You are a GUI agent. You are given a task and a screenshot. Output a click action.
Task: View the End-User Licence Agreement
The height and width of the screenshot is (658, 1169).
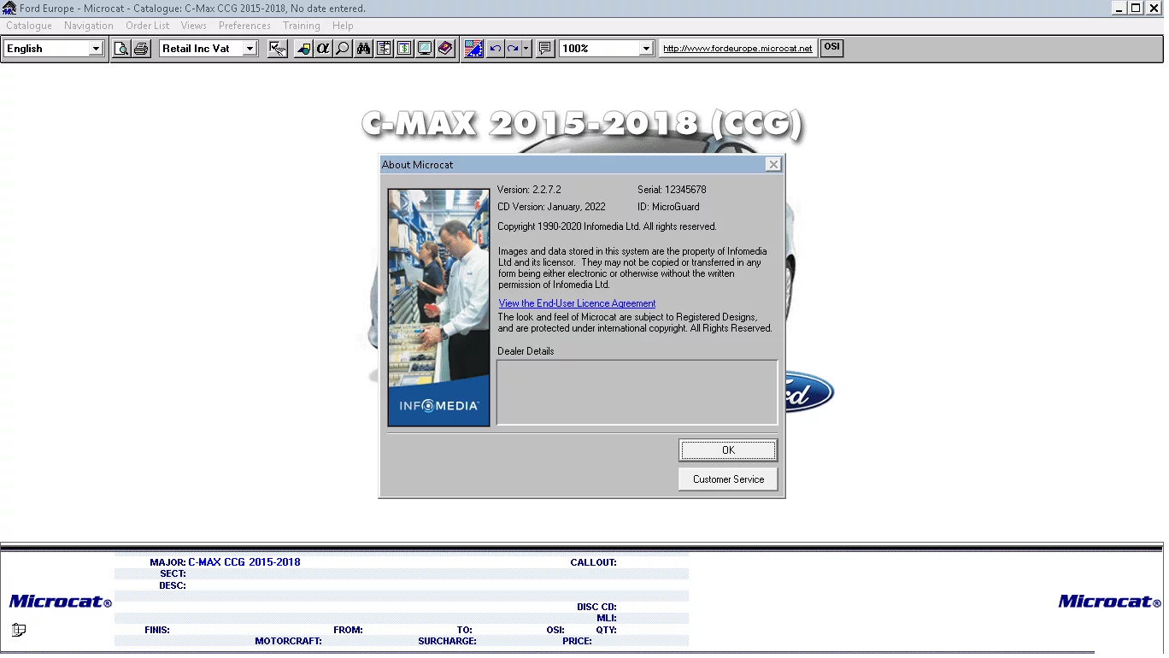tap(577, 303)
